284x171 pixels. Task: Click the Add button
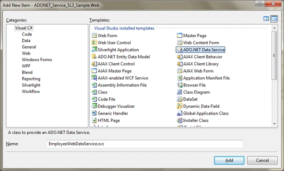tap(229, 161)
